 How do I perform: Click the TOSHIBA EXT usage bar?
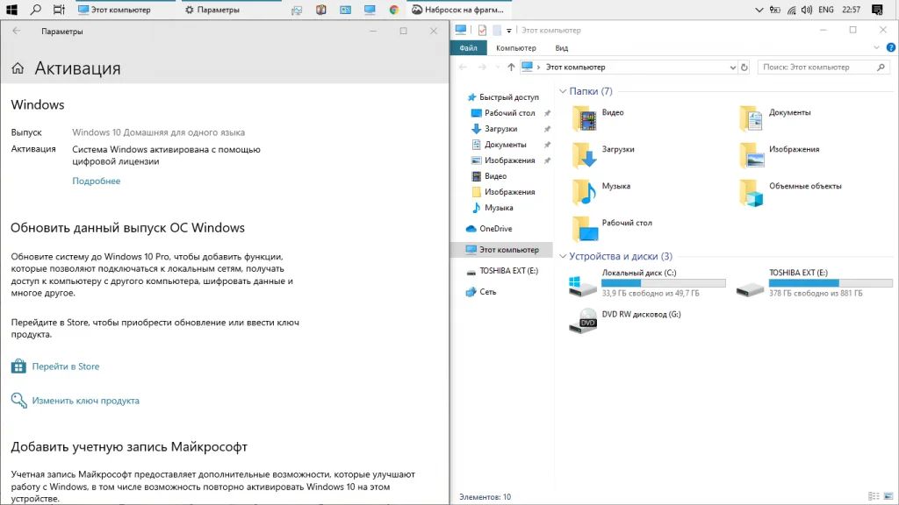(831, 283)
